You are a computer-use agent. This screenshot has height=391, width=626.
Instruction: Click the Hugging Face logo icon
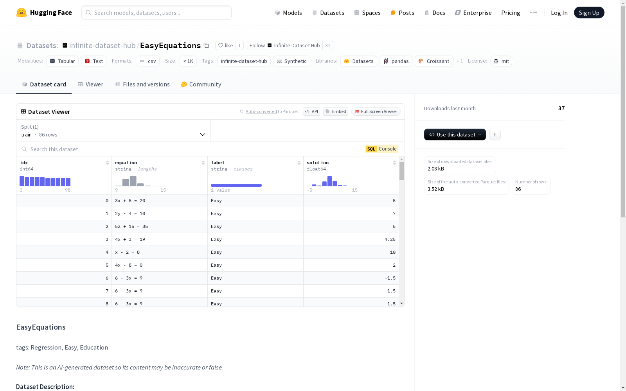pyautogui.click(x=22, y=13)
